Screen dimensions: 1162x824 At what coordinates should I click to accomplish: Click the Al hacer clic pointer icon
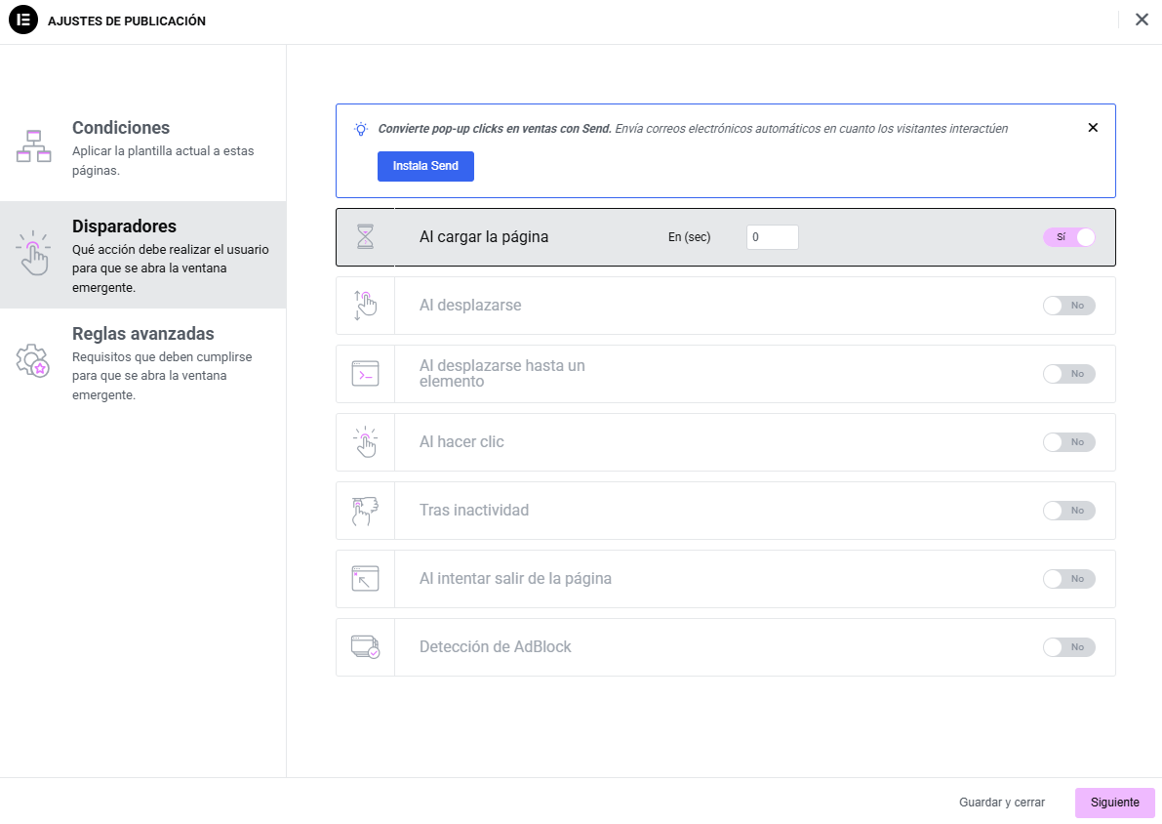pos(365,442)
